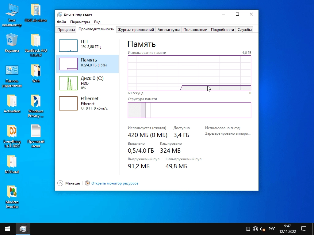314x235 pixels.
Task: Open the OldCalculator folder icon
Action: [x=36, y=13]
